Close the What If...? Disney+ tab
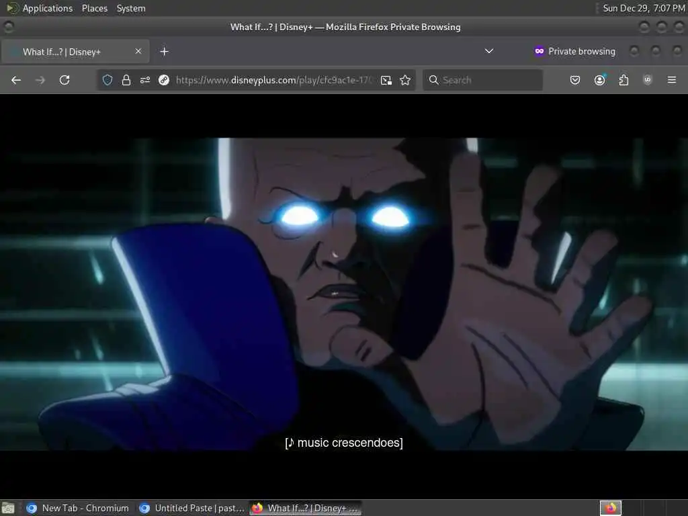688x516 pixels. [138, 51]
